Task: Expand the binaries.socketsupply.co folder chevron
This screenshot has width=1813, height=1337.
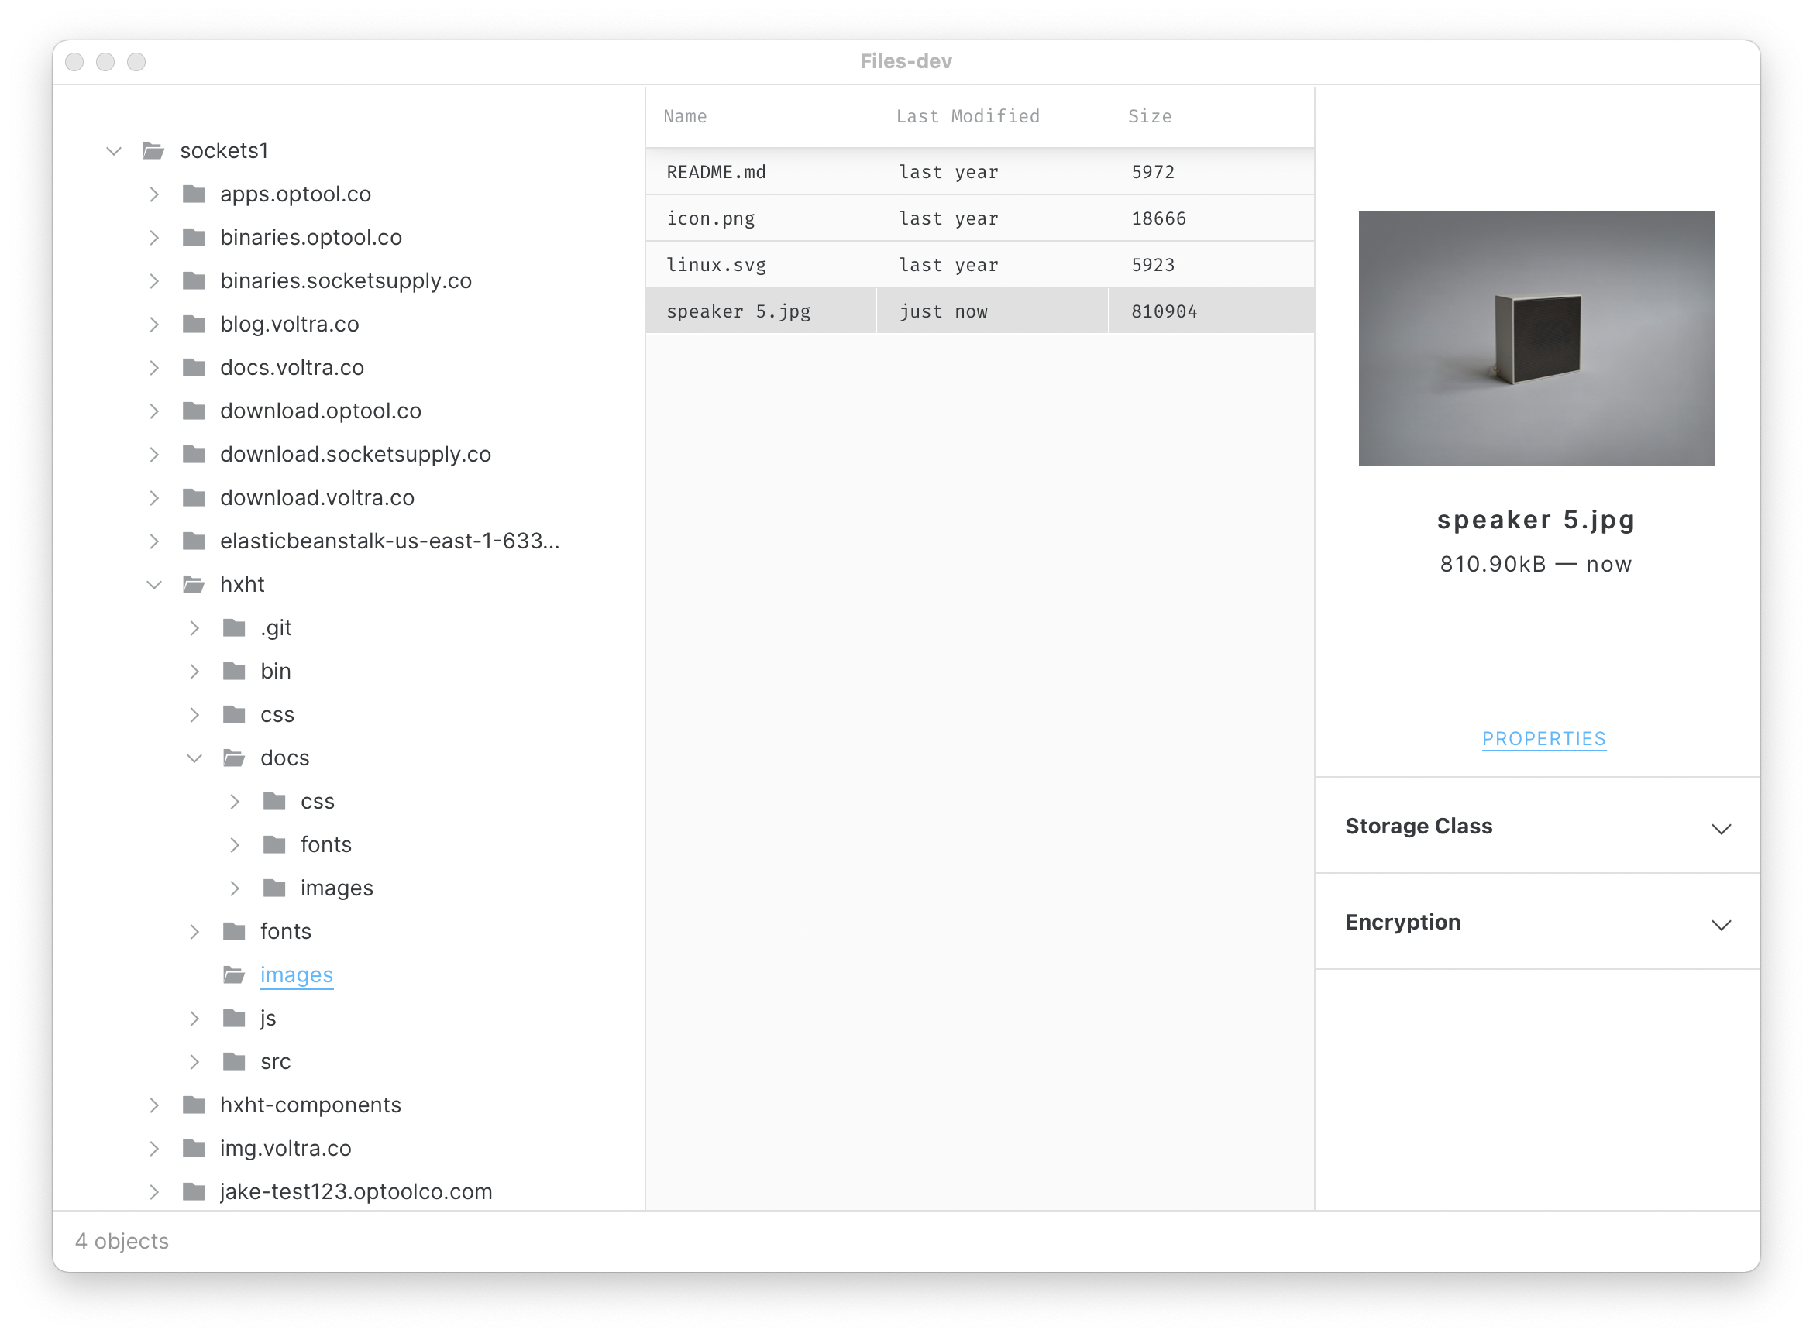Action: pos(155,281)
